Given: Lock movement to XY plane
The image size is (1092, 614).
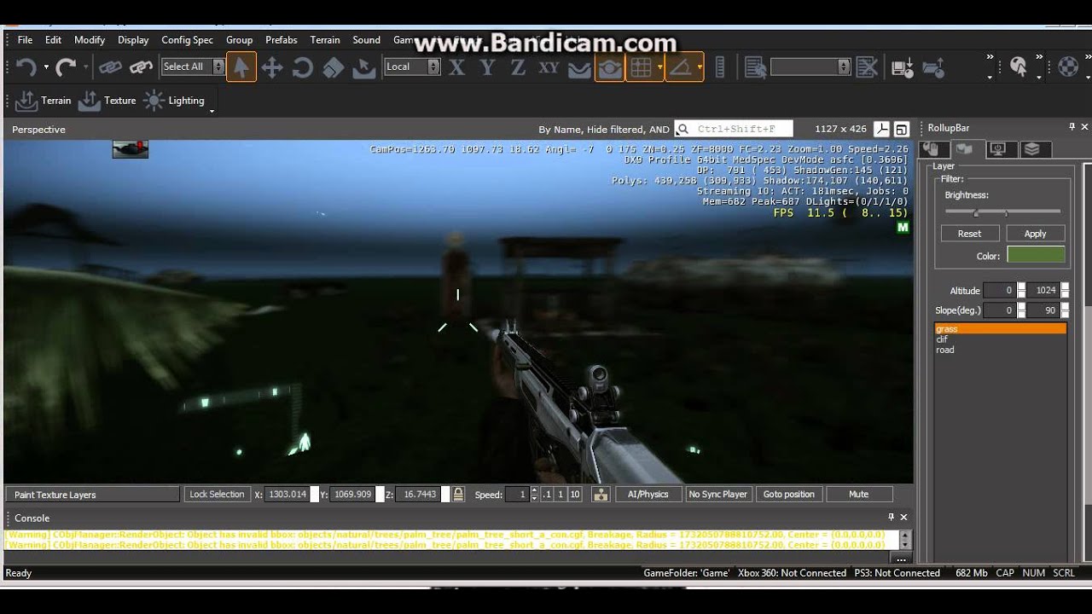Looking at the screenshot, I should pos(549,67).
